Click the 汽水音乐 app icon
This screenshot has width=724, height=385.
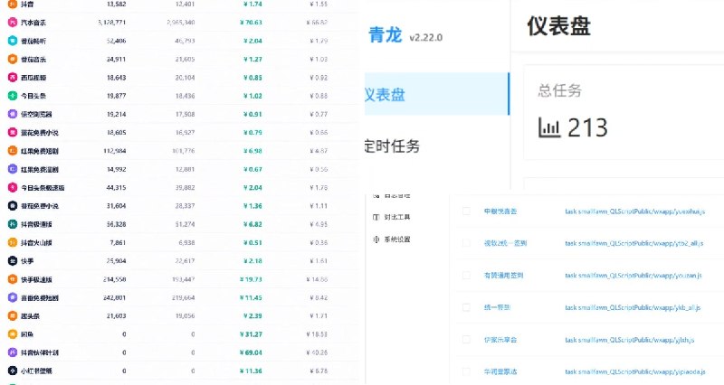[13, 22]
